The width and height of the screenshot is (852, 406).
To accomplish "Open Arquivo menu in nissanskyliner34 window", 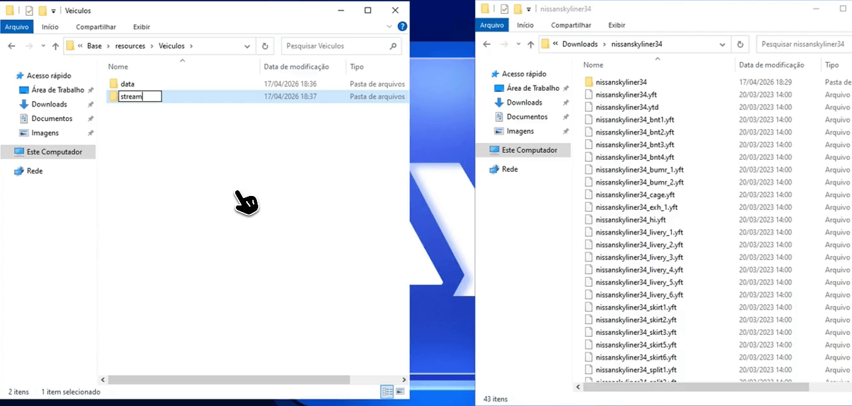I will pyautogui.click(x=492, y=25).
